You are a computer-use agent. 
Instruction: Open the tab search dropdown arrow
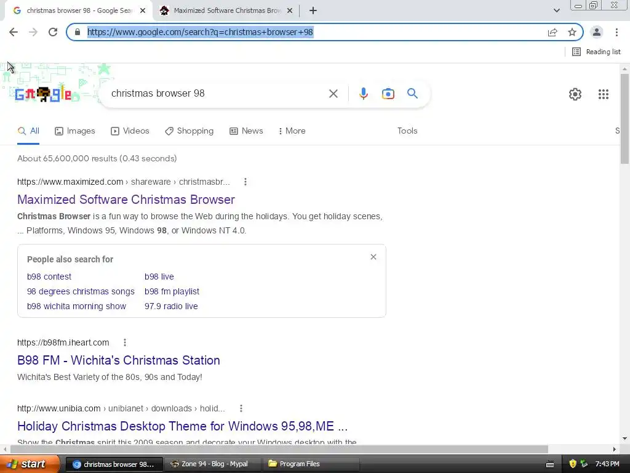pos(556,11)
